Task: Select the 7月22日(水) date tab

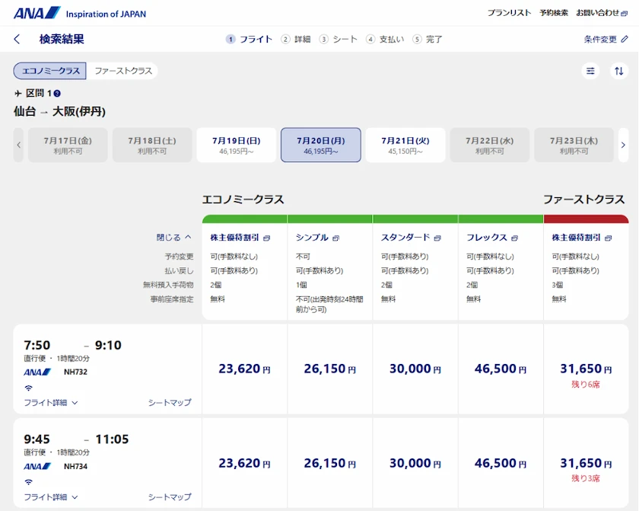Action: click(489, 145)
